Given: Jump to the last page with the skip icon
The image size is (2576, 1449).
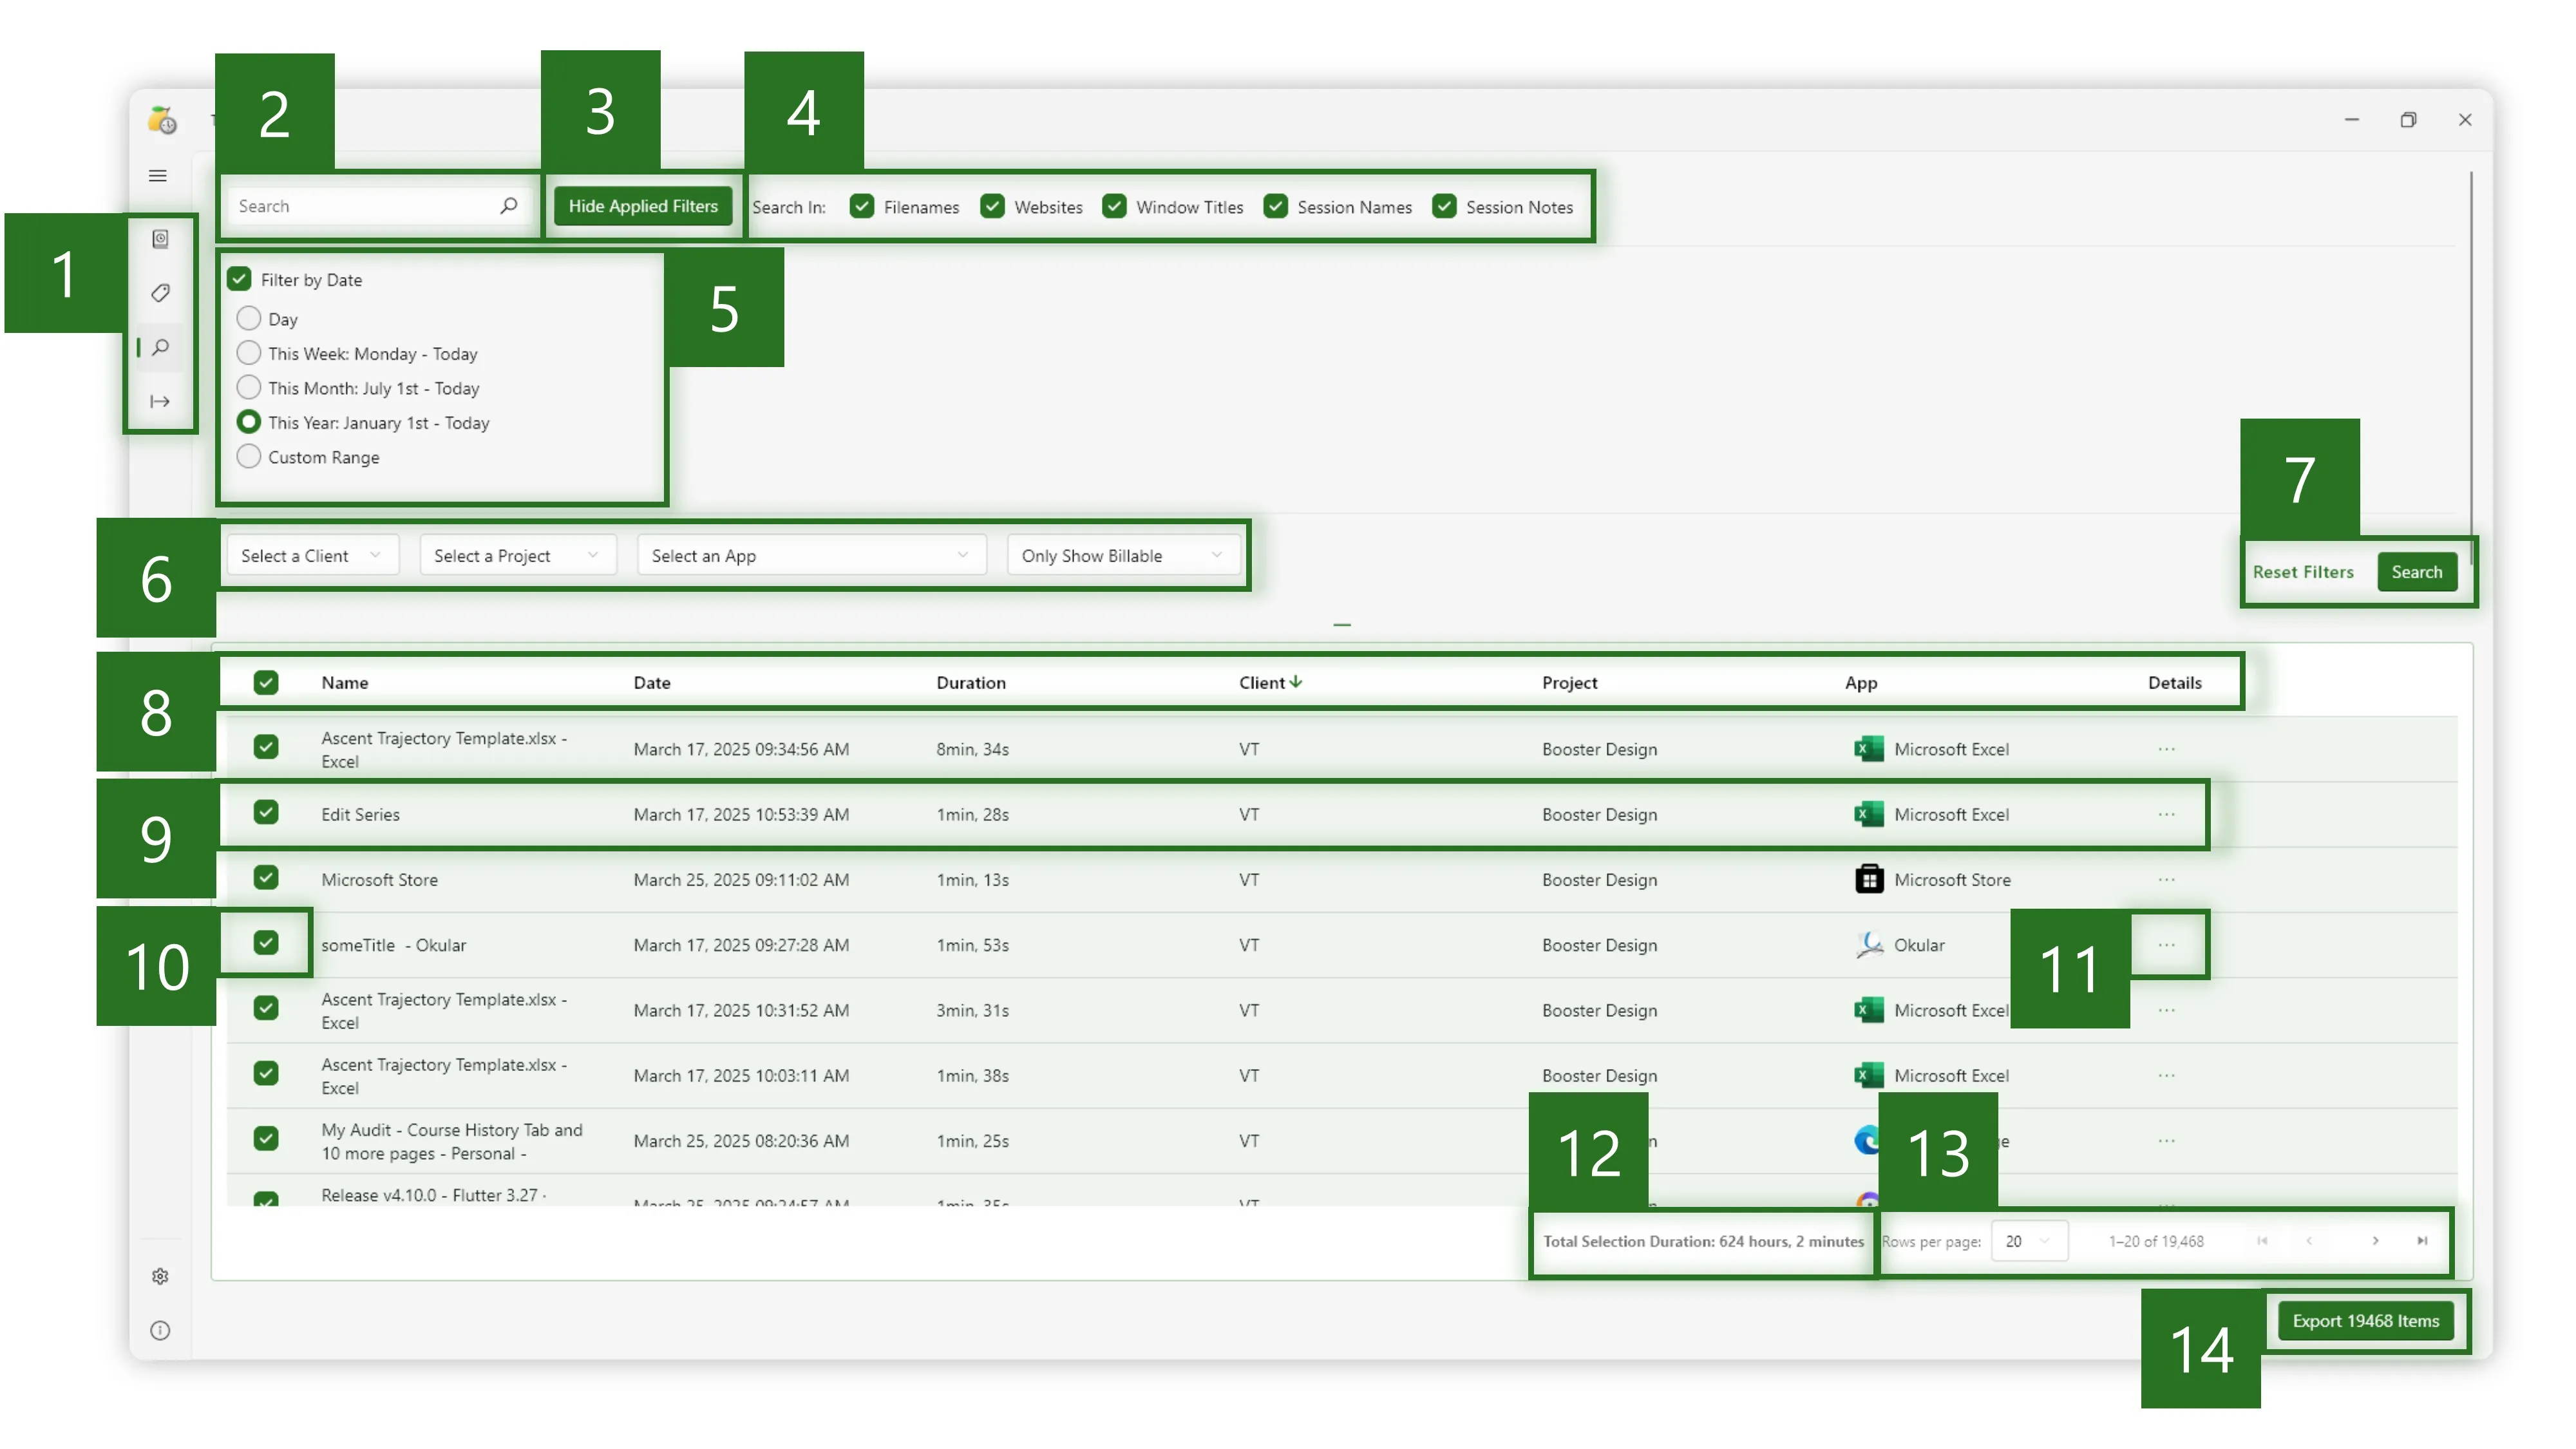Looking at the screenshot, I should click(2422, 1241).
